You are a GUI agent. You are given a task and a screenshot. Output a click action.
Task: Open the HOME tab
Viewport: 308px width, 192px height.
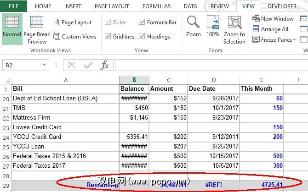point(43,6)
